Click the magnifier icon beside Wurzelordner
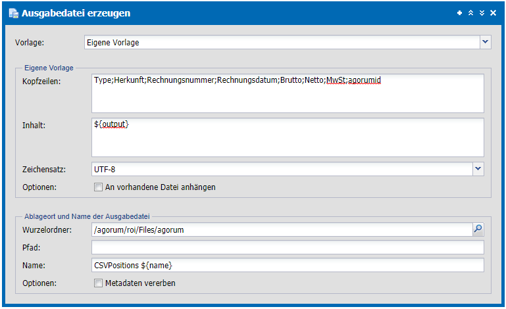The height and width of the screenshot is (309, 506). (x=478, y=229)
